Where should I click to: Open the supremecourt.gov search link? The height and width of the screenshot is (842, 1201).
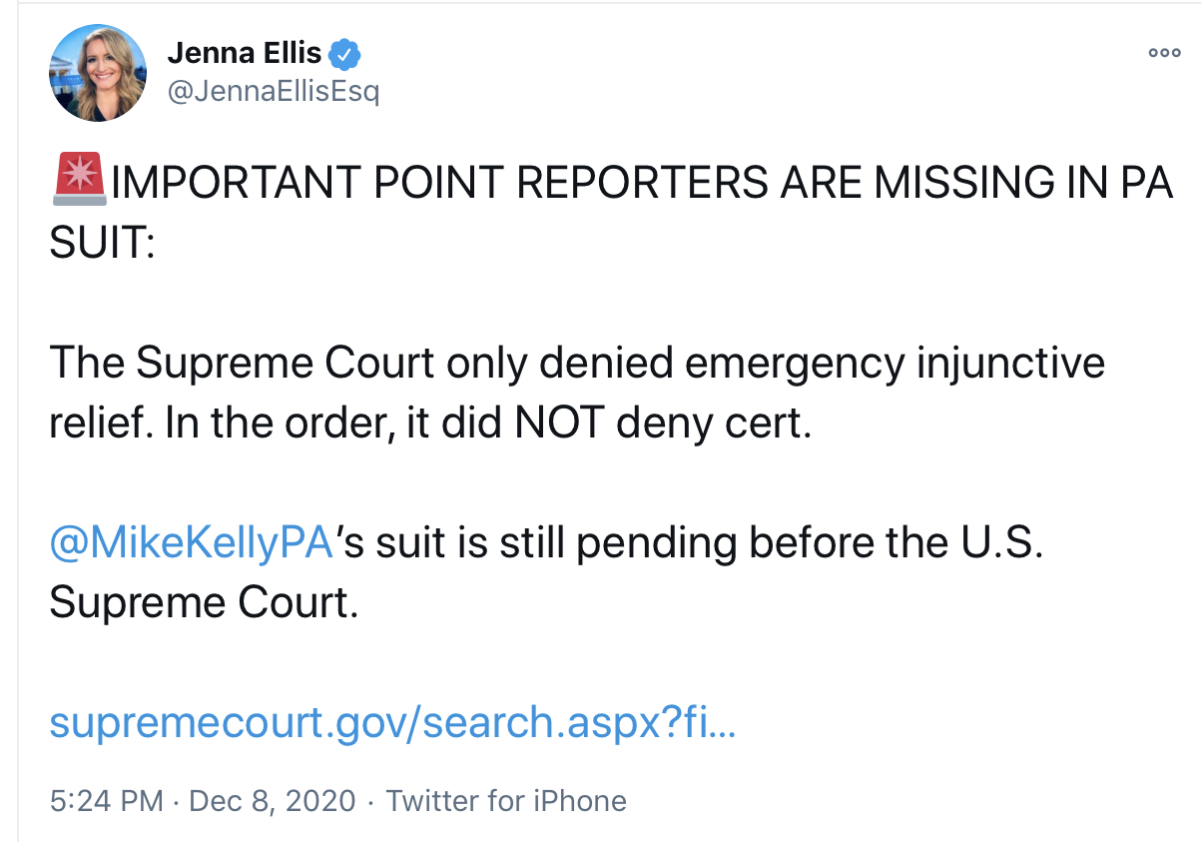tap(392, 722)
